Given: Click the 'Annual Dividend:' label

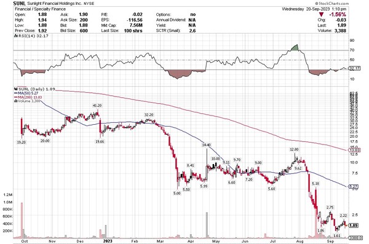Looking at the screenshot, I should coord(172,20).
